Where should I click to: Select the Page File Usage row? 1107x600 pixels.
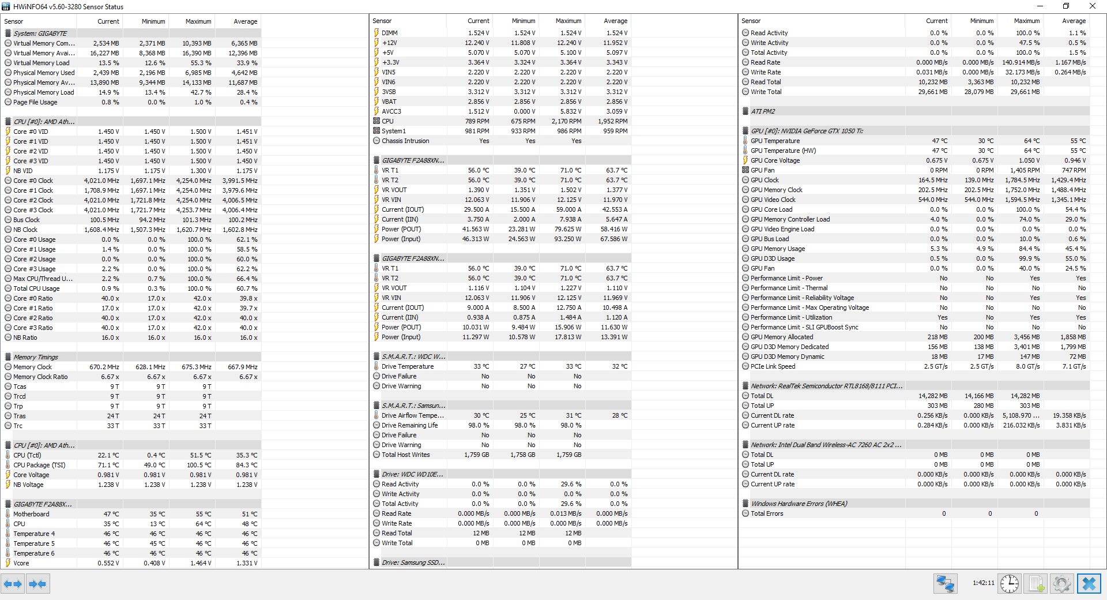132,102
